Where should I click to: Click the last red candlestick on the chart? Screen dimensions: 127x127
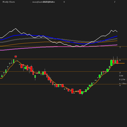click(117, 62)
